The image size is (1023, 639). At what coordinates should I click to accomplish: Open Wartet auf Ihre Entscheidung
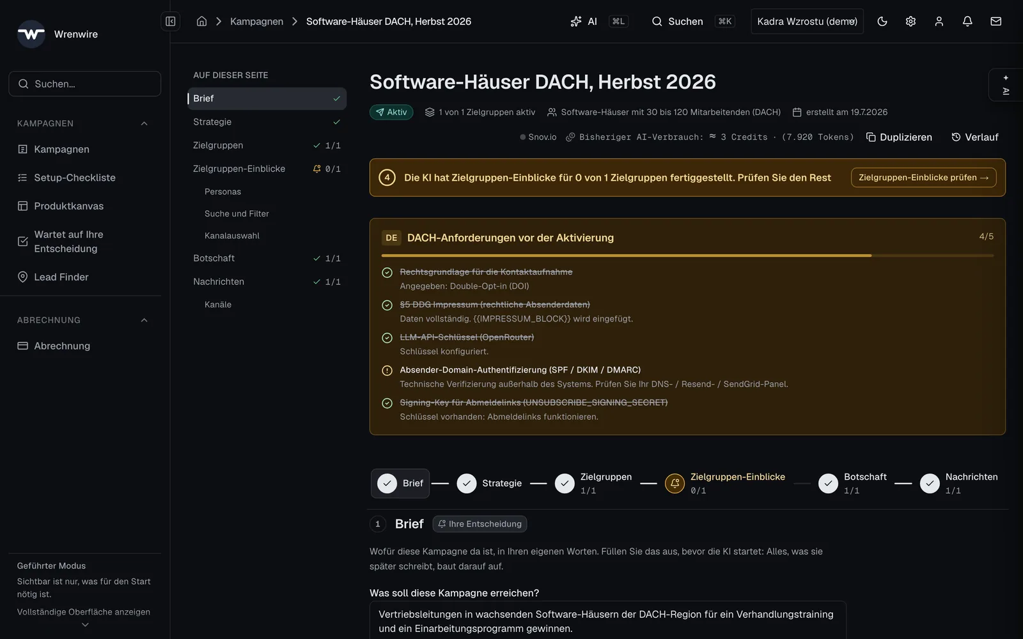click(x=84, y=242)
